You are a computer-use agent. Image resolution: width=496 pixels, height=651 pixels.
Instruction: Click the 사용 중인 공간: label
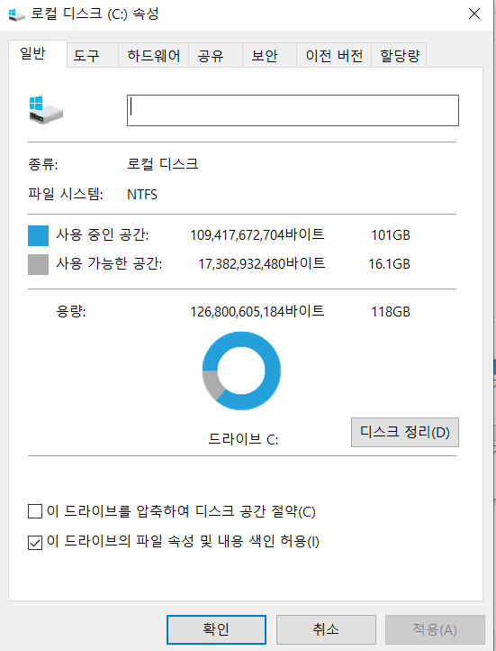click(103, 235)
